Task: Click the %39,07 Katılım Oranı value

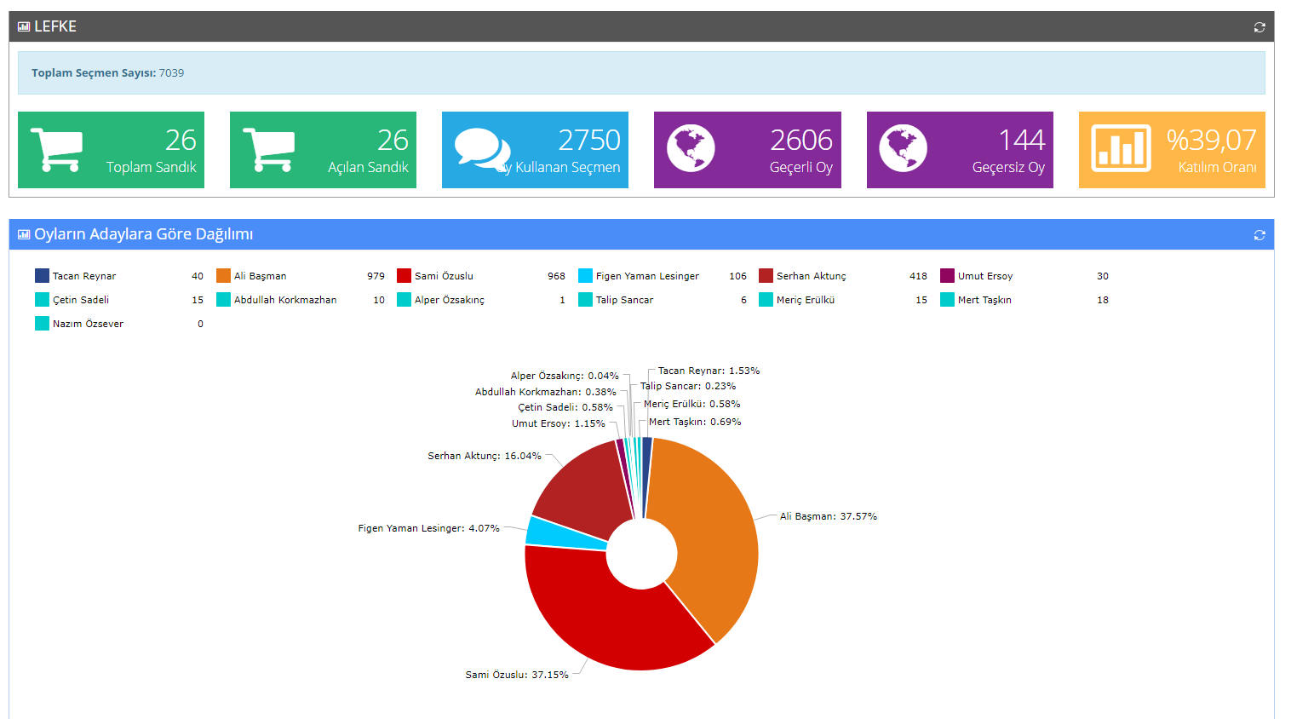Action: tap(1211, 140)
